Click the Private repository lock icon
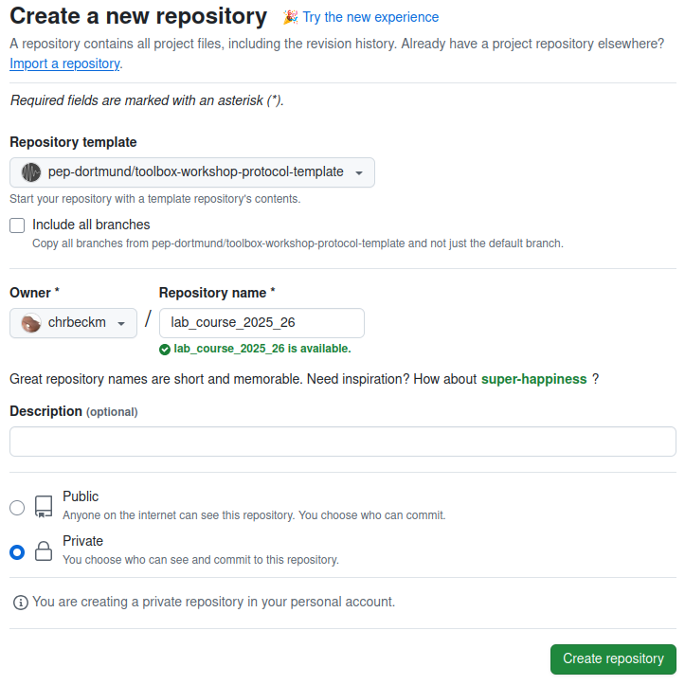685x685 pixels. (x=44, y=550)
